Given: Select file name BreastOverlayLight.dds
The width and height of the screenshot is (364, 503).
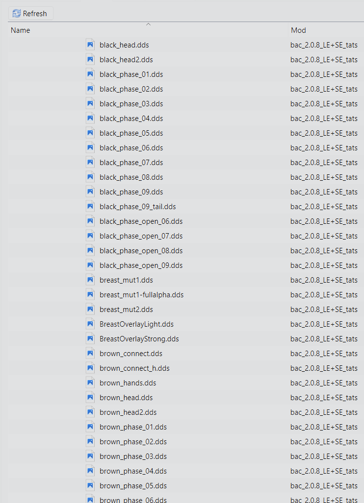Looking at the screenshot, I should pos(136,324).
